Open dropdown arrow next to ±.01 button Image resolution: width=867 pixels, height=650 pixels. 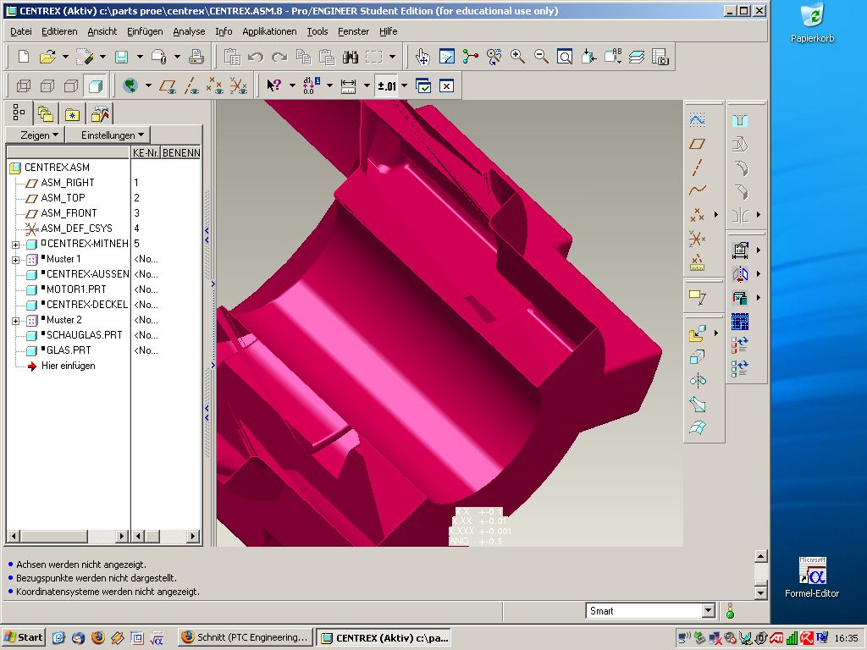(x=404, y=85)
